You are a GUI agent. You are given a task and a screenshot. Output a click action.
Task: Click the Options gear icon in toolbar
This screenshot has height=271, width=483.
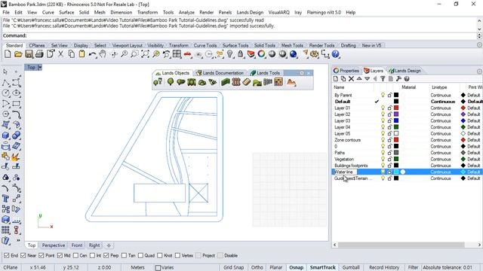tap(315, 54)
